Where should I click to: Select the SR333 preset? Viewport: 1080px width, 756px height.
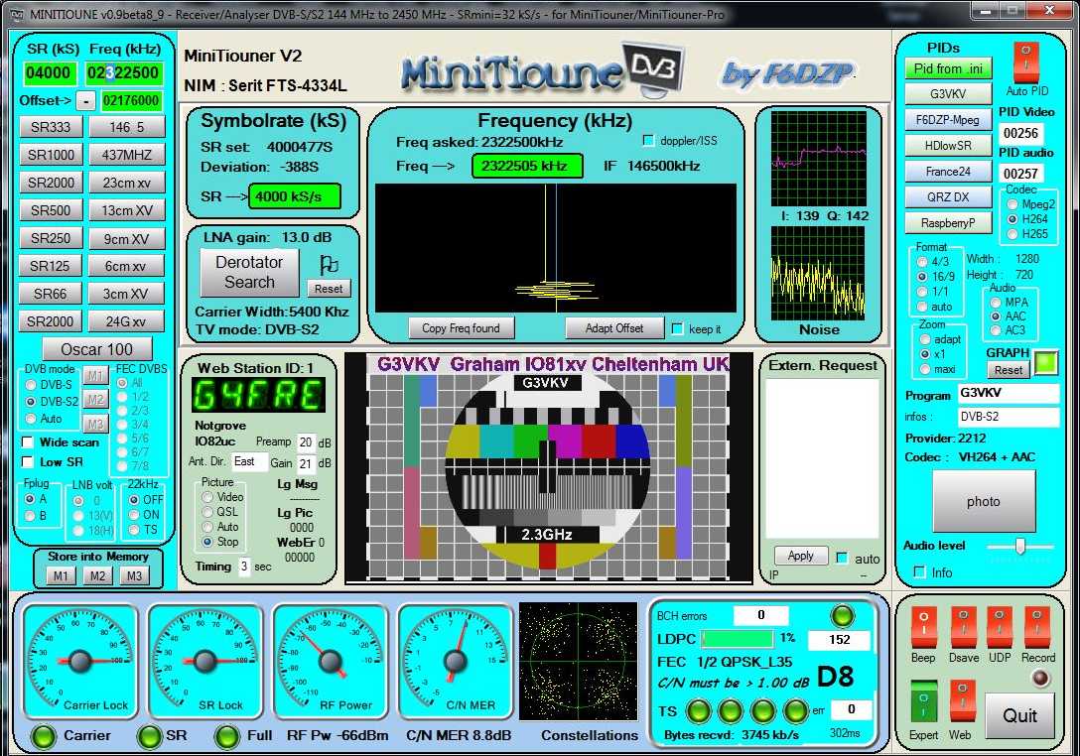(51, 127)
